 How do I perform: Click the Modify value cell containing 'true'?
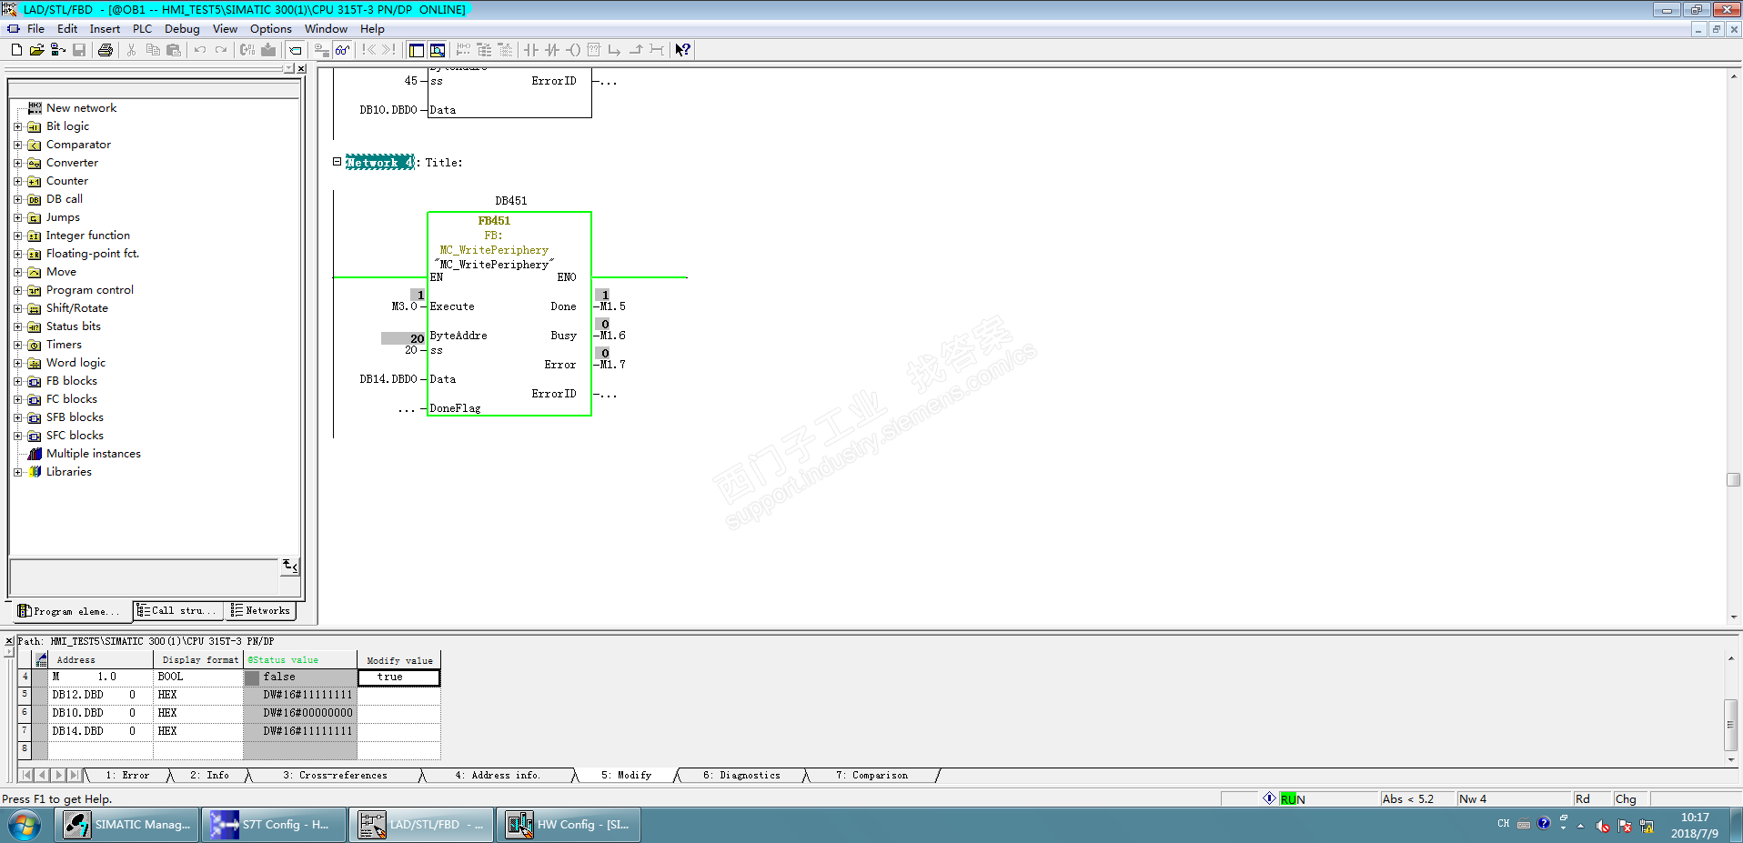[398, 677]
